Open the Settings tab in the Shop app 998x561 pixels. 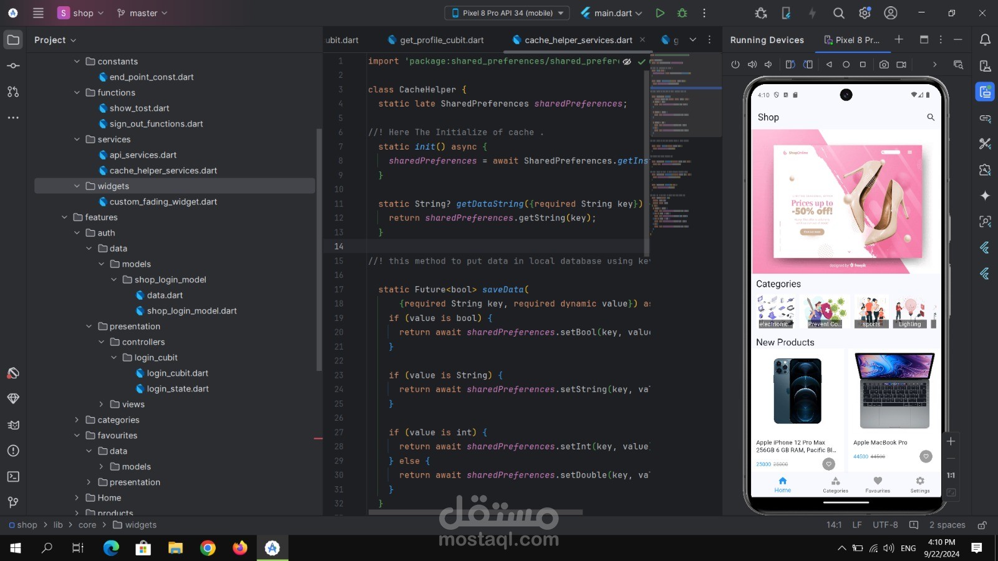(920, 484)
